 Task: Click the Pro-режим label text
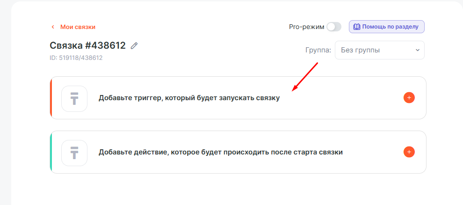point(306,27)
